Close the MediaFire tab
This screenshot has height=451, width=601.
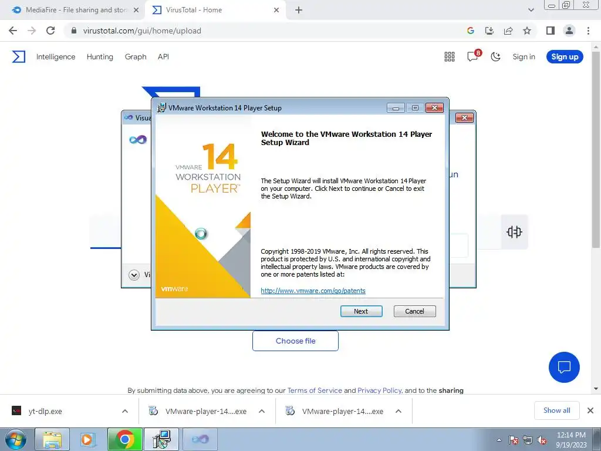(x=136, y=10)
